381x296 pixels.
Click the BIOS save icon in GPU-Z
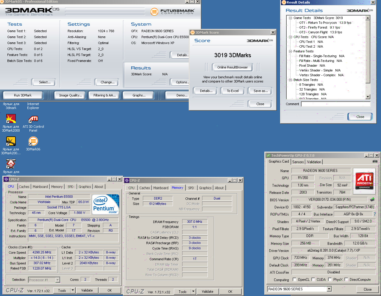[x=372, y=200]
